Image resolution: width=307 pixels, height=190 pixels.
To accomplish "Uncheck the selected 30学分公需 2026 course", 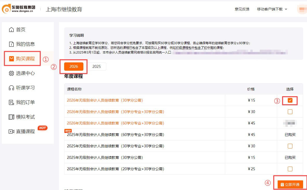I will pos(290,100).
